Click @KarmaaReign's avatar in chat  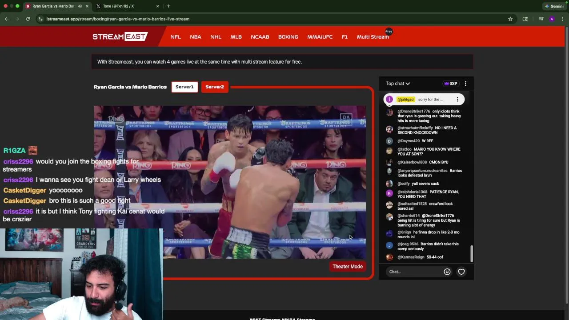coord(389,257)
